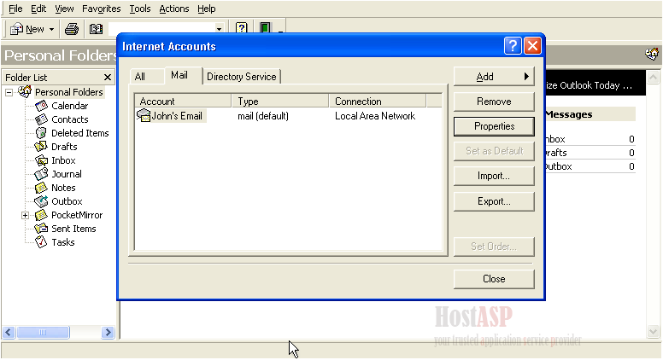Open the Actions menu
Image resolution: width=663 pixels, height=360 pixels.
[174, 9]
